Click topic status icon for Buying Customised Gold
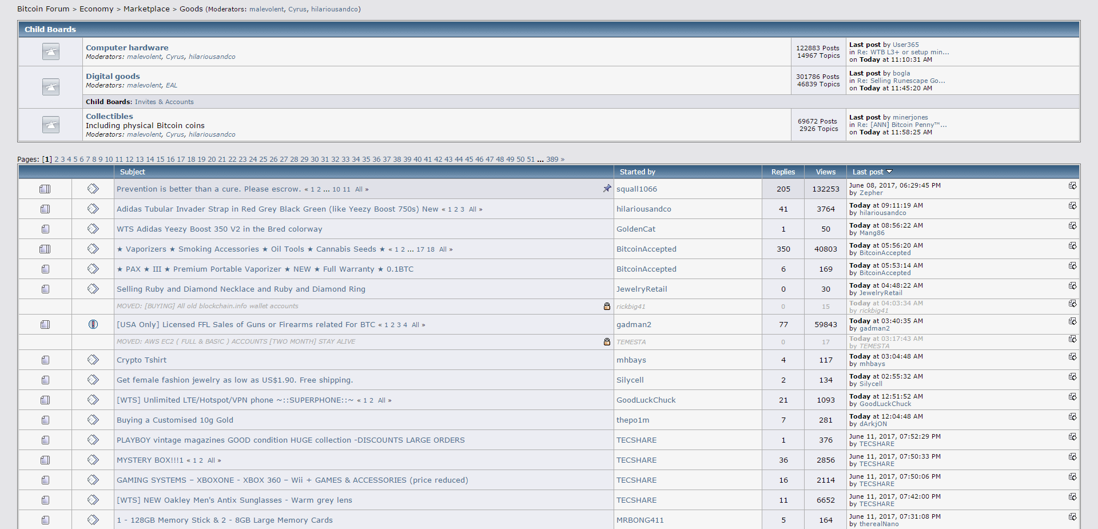 tap(45, 420)
